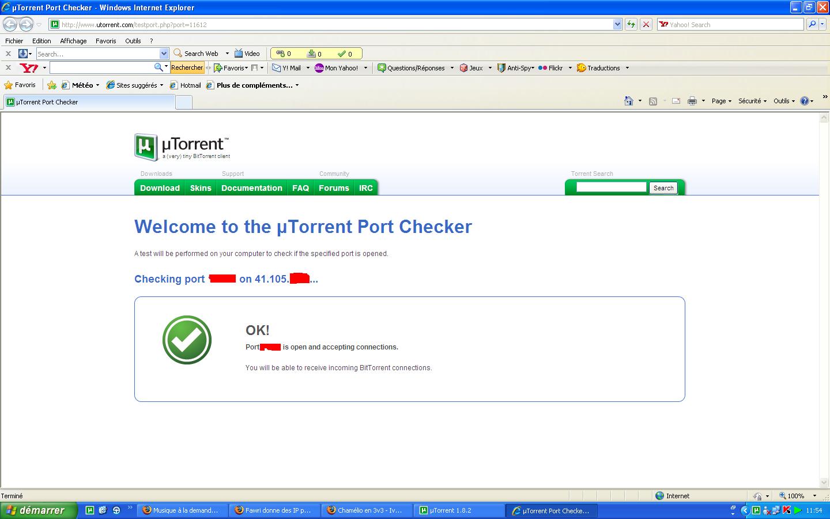Open the Affichage menu

[x=73, y=41]
